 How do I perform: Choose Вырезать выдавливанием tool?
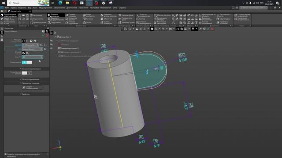[56, 19]
